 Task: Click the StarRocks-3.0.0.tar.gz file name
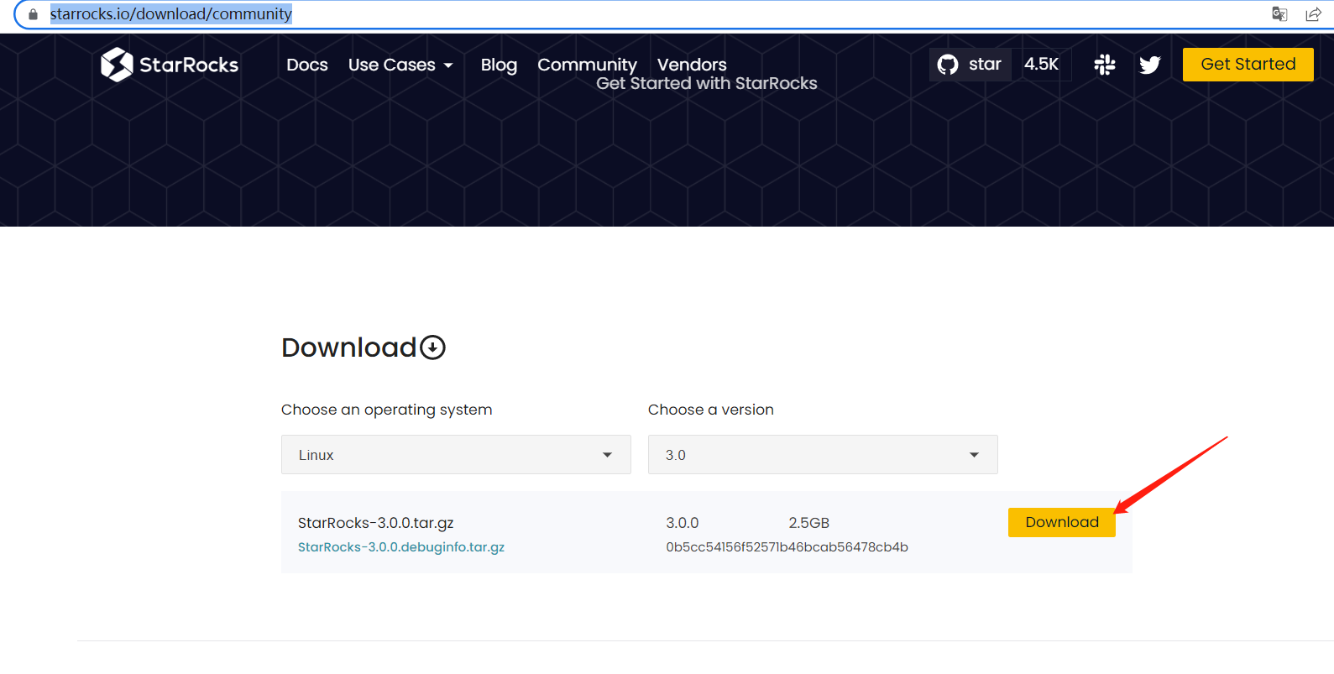(x=375, y=523)
